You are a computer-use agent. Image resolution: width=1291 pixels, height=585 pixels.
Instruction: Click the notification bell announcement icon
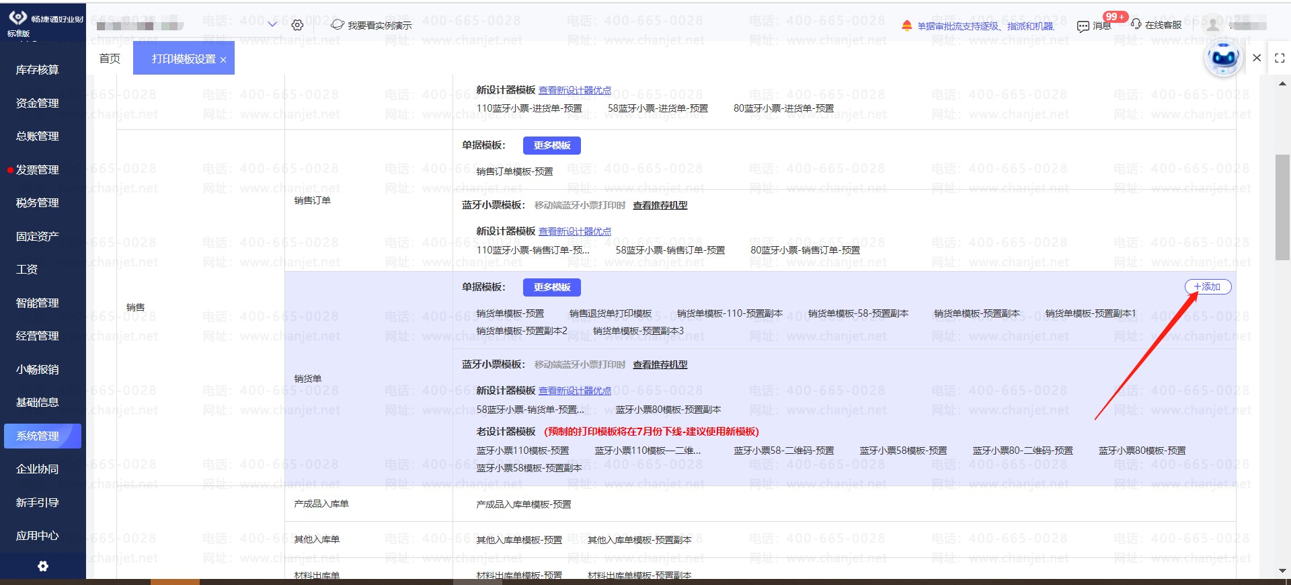pos(906,26)
